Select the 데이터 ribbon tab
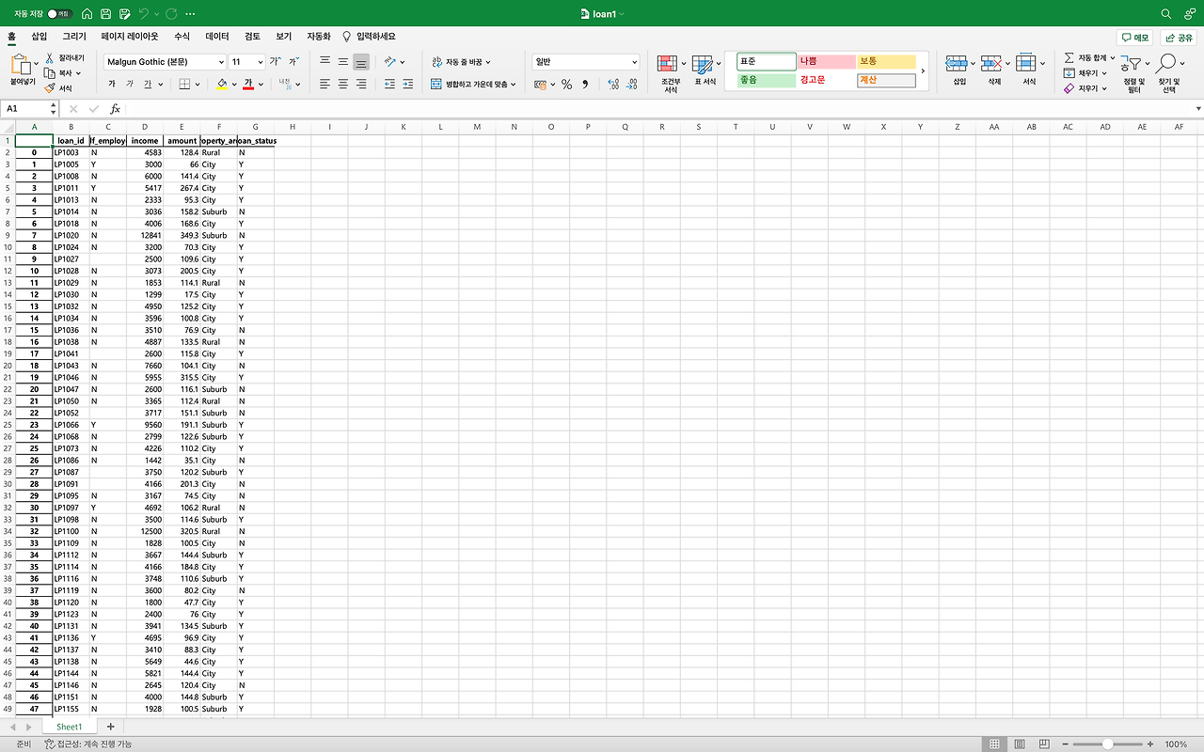1204x752 pixels. (217, 37)
